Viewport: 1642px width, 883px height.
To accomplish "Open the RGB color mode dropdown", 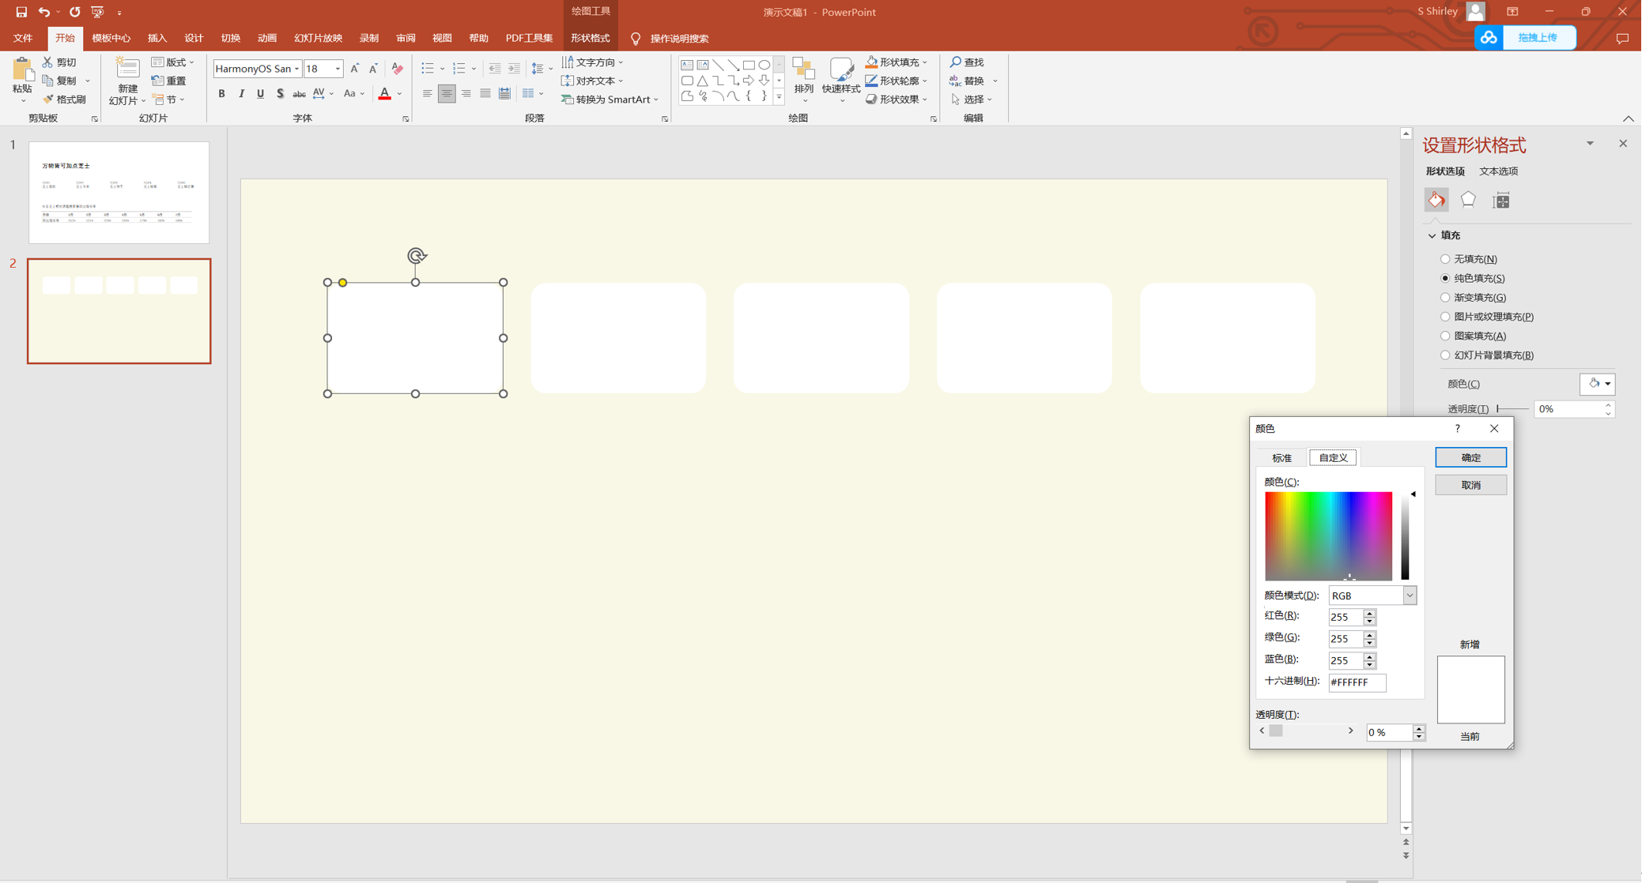I will (1410, 596).
